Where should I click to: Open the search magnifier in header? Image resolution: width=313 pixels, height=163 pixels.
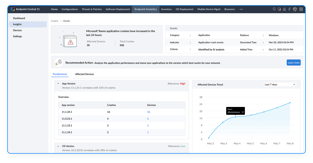274,9
